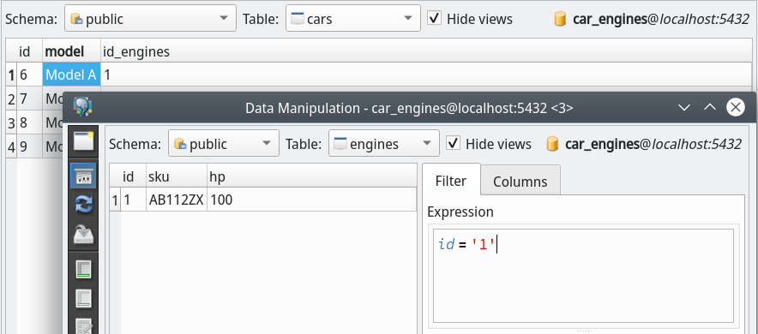Open the cars Table dropdown
The image size is (758, 334).
(353, 18)
